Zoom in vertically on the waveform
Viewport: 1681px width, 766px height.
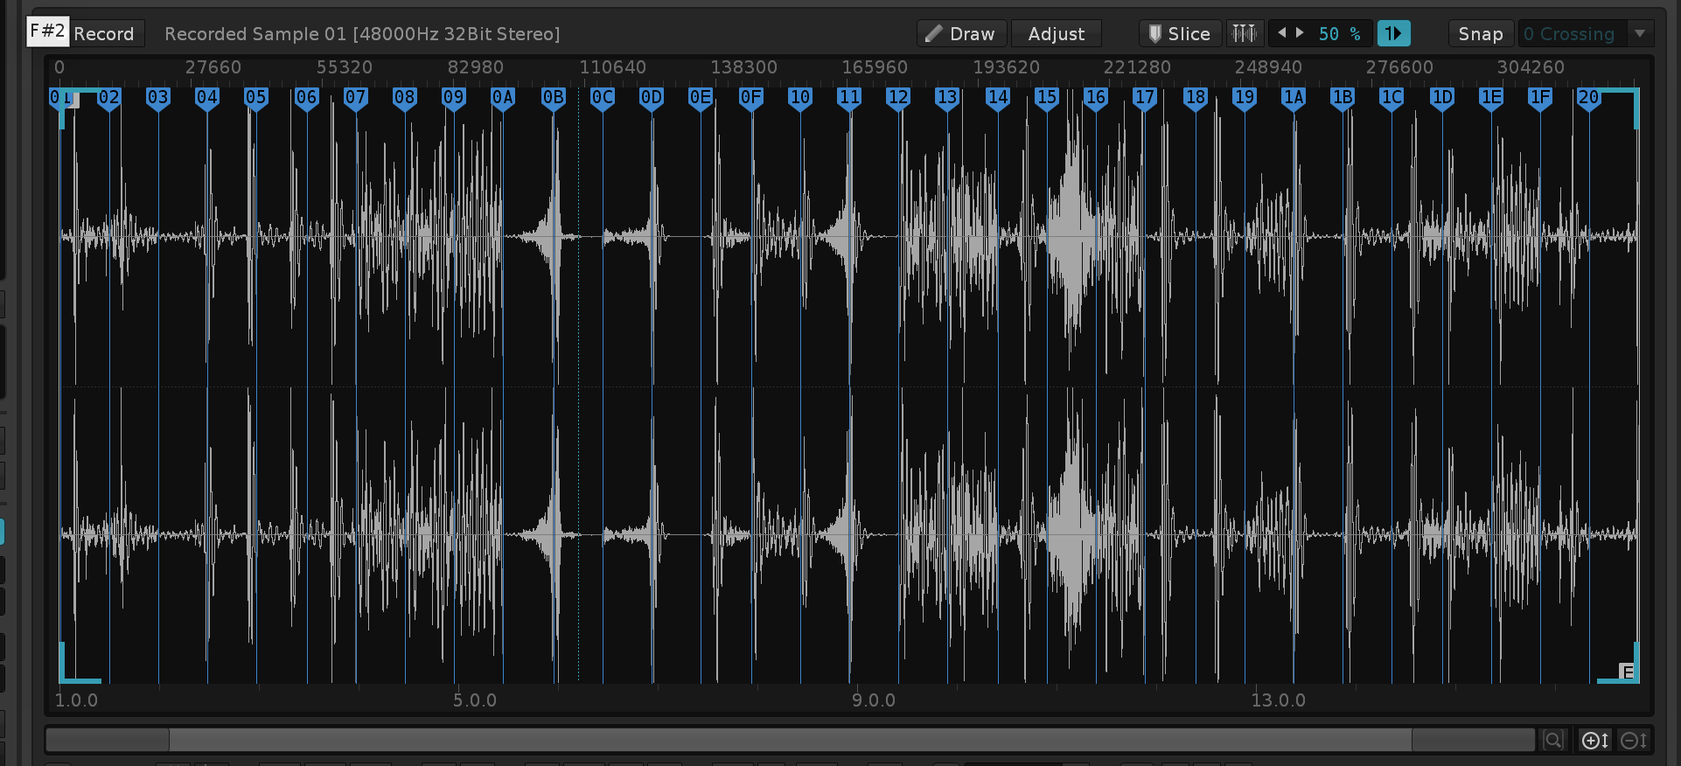point(1594,741)
